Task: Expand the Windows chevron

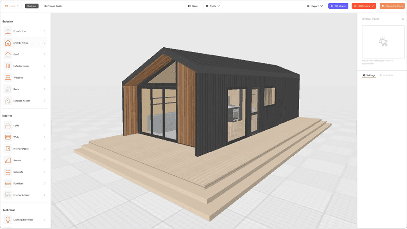Action: pyautogui.click(x=45, y=77)
